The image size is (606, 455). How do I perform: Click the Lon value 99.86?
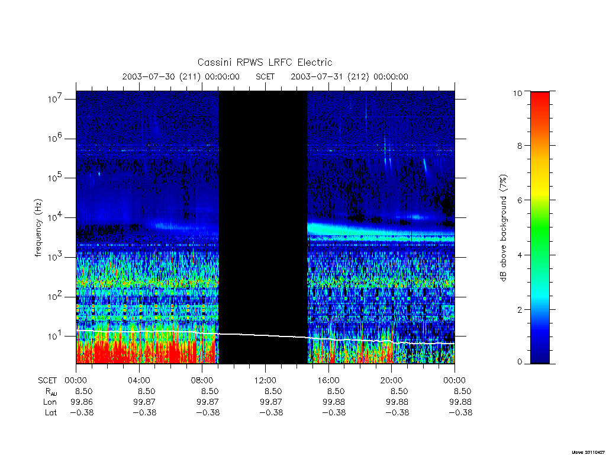pos(82,402)
